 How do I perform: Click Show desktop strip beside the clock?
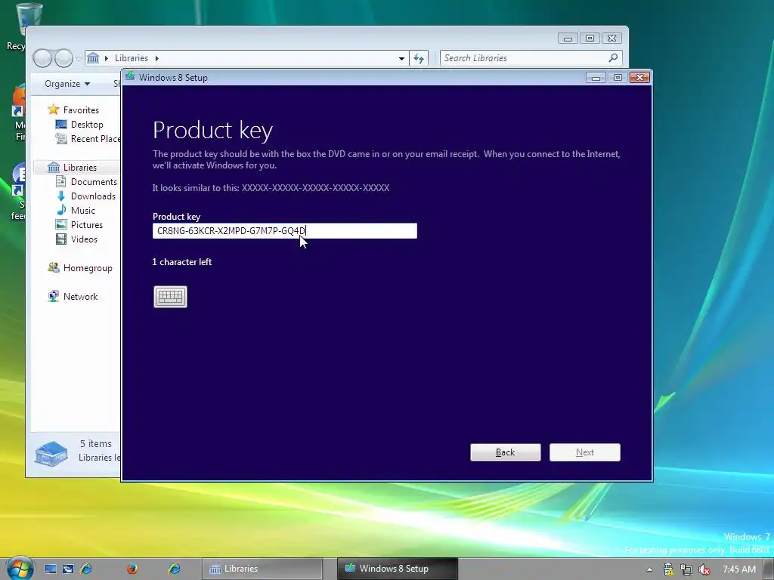pyautogui.click(x=769, y=569)
